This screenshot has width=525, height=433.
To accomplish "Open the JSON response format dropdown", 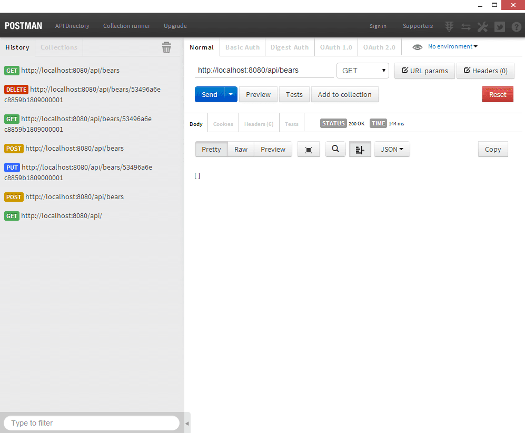I will [x=392, y=149].
